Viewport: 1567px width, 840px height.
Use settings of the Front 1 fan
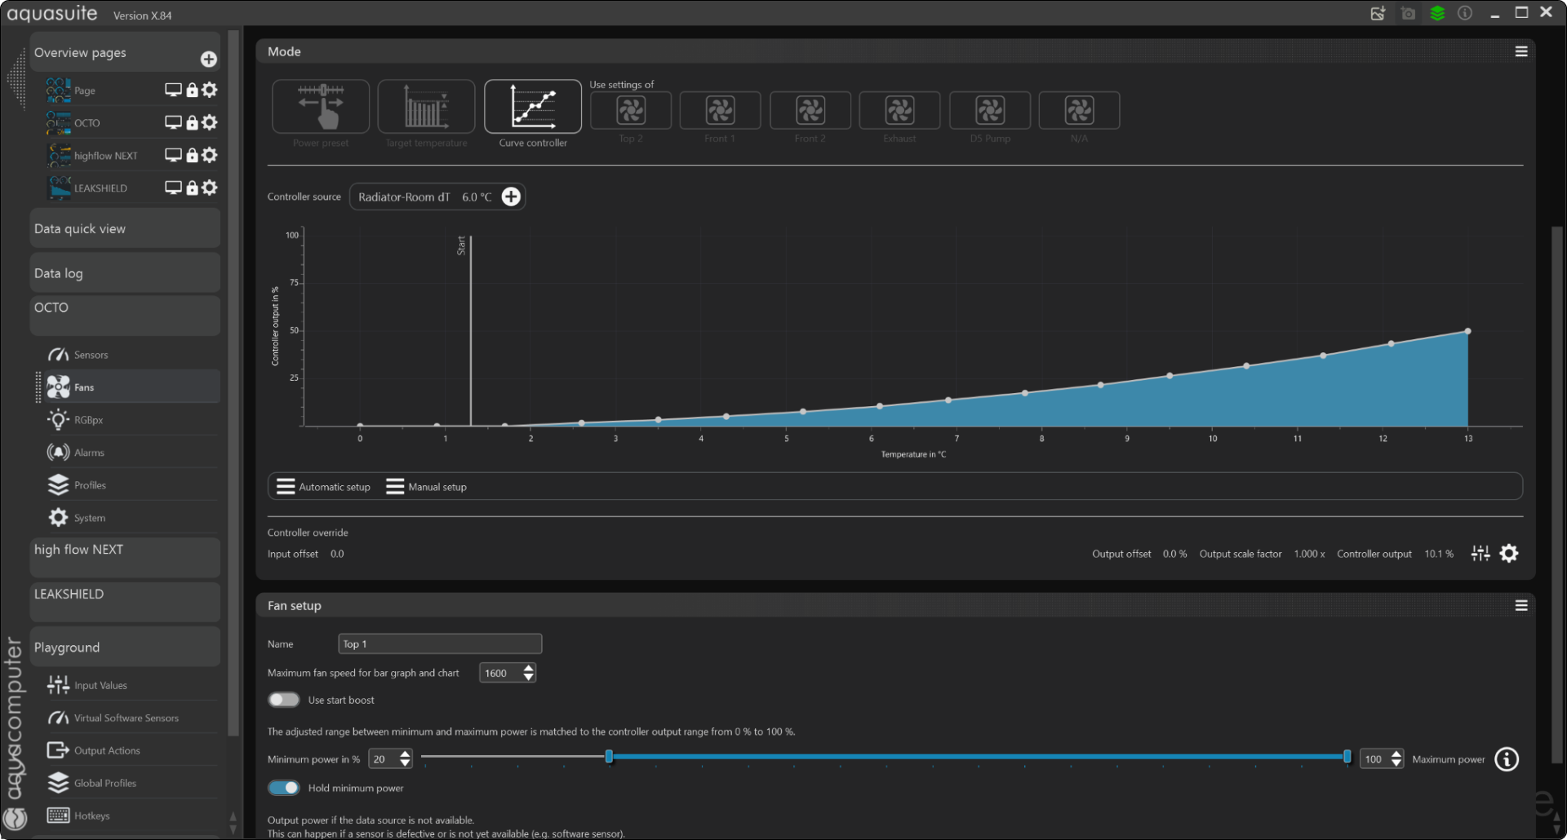click(720, 110)
